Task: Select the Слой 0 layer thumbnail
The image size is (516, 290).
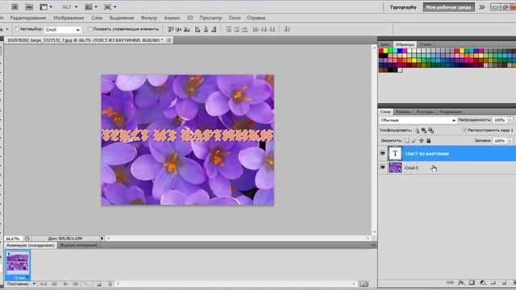Action: 395,168
